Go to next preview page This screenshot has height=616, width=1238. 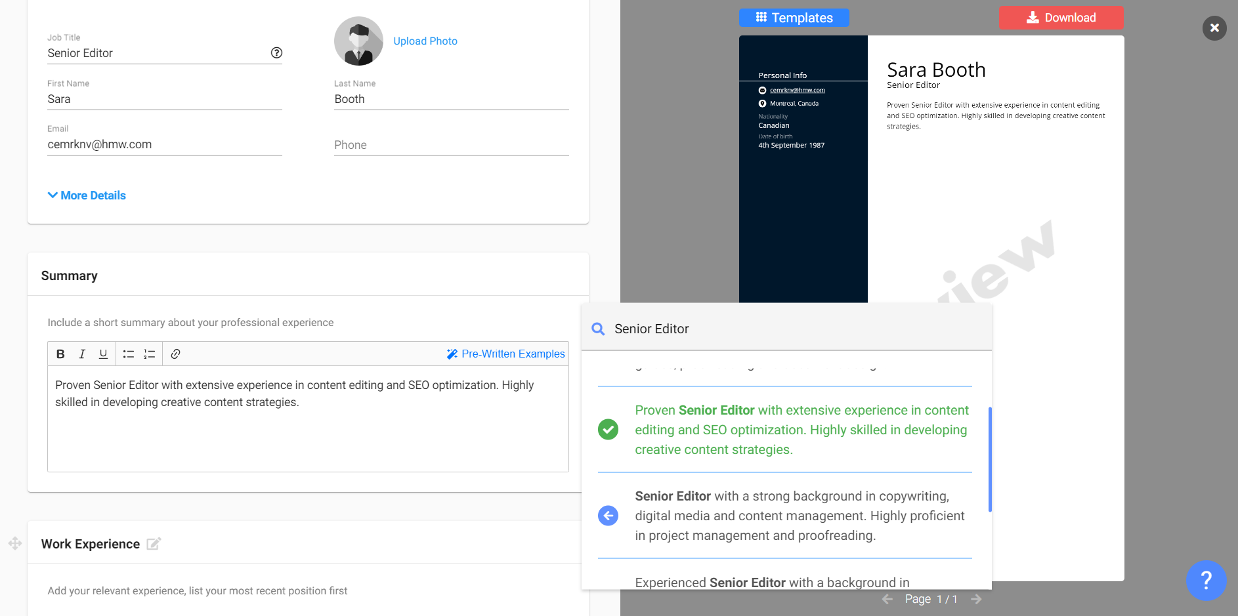[976, 599]
